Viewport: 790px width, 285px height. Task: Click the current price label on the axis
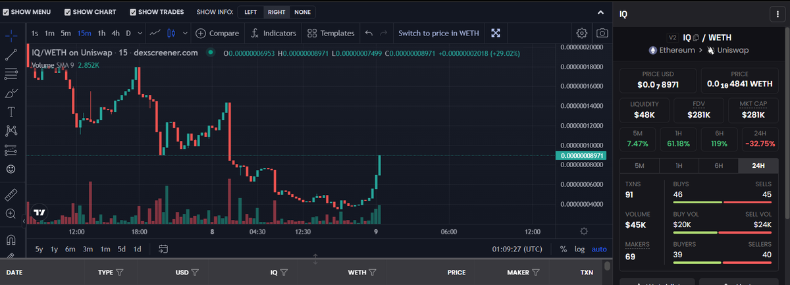click(x=581, y=155)
